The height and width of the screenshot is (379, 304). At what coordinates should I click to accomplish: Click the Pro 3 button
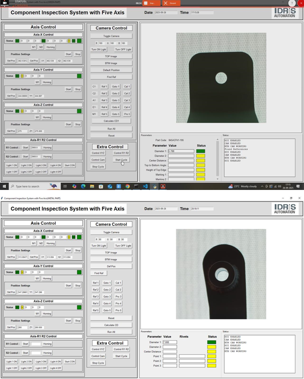pyautogui.click(x=118, y=296)
